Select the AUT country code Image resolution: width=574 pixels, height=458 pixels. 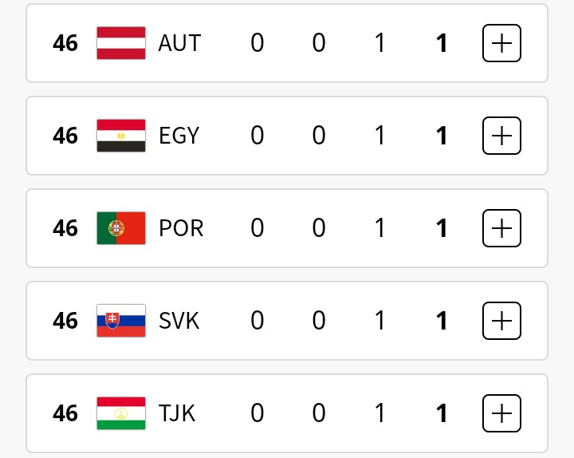[x=179, y=43]
